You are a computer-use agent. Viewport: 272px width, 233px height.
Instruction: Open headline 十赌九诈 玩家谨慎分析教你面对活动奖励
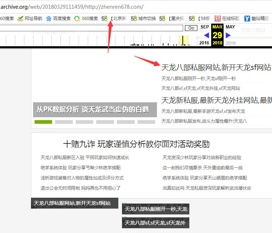click(136, 144)
